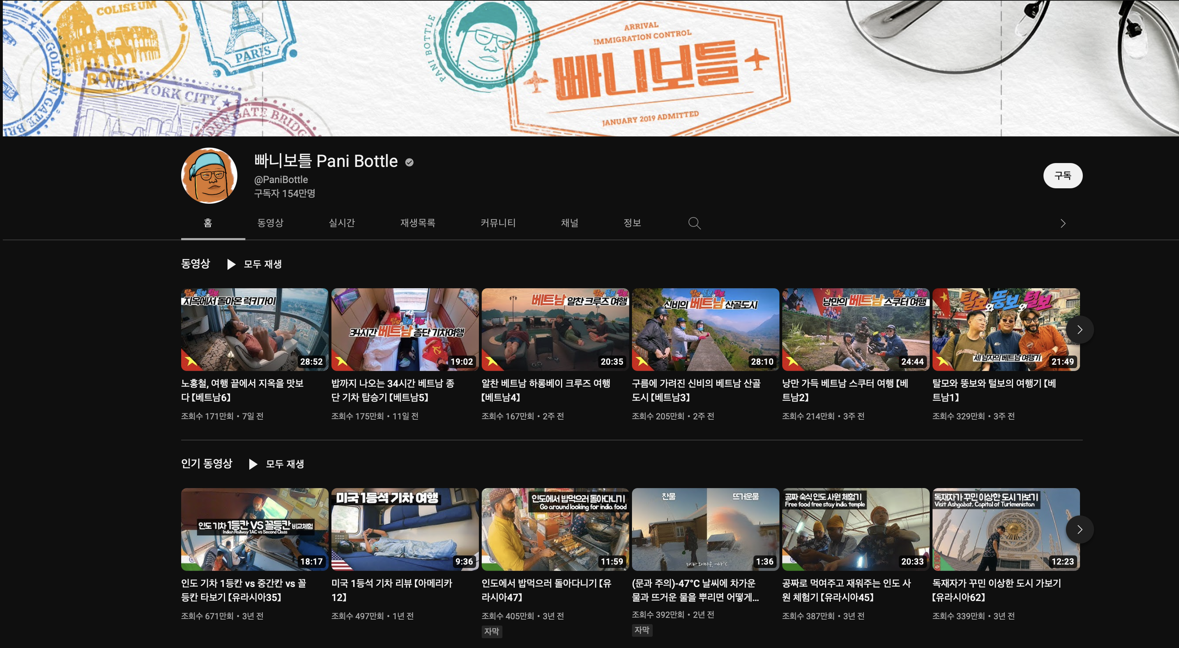The height and width of the screenshot is (648, 1179).
Task: Open the 베트남 알찬 크루즈 여행 thumbnail
Action: (555, 329)
